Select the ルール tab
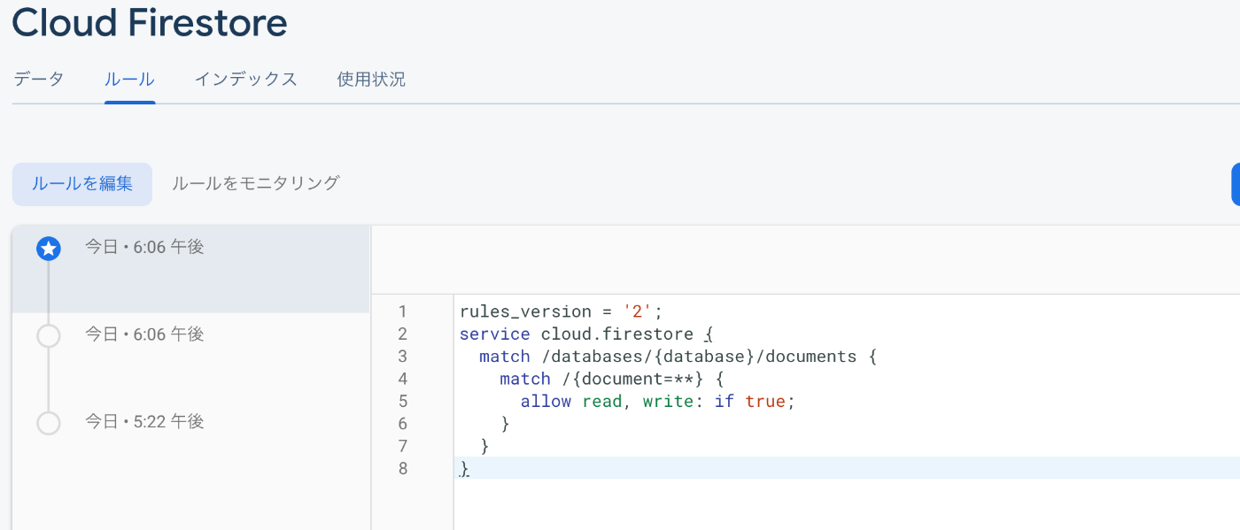 pos(130,79)
